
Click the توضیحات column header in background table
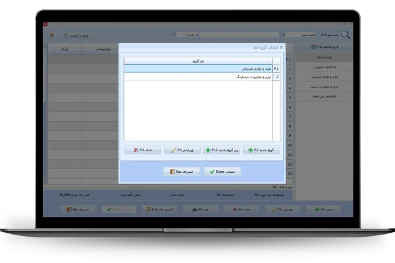pyautogui.click(x=99, y=47)
